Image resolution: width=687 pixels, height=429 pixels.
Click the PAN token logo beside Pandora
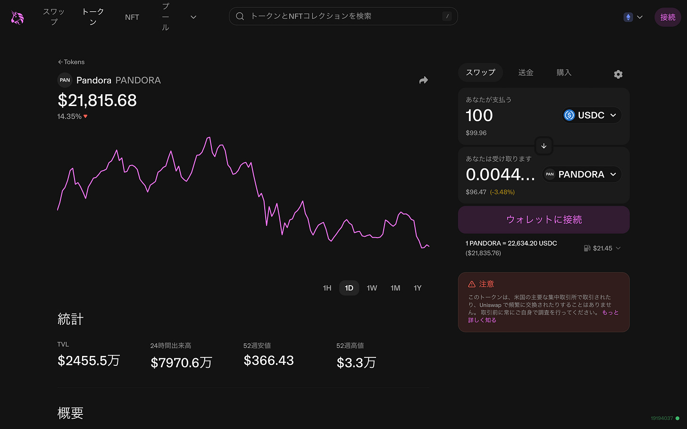(65, 80)
